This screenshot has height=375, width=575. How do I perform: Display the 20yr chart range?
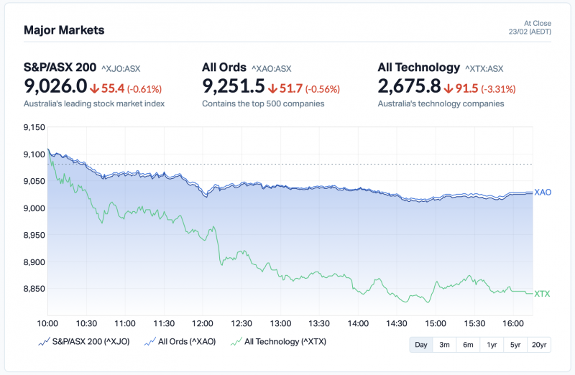[539, 345]
